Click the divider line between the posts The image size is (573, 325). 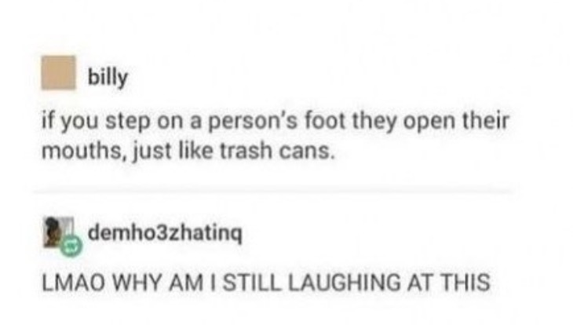coord(273,192)
